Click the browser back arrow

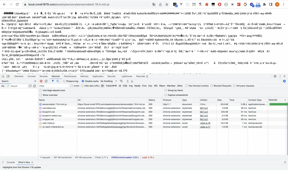point(4,4)
